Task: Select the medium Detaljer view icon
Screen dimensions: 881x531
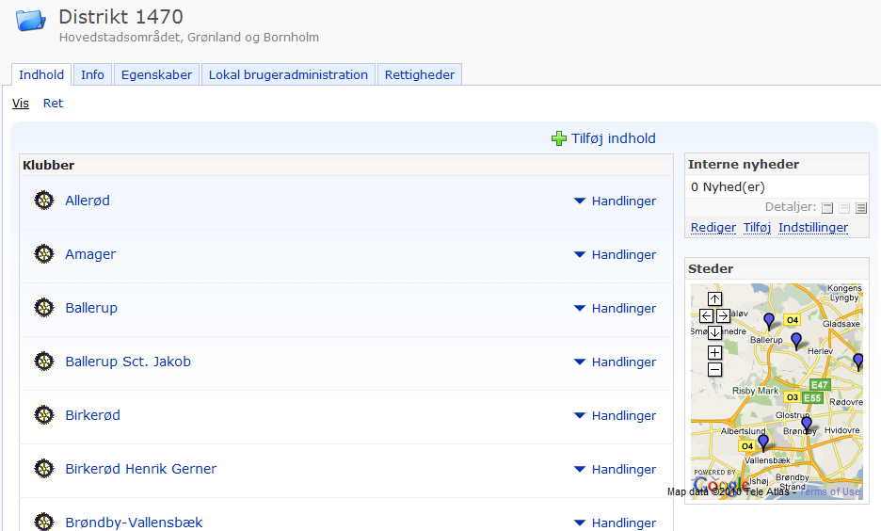Action: tap(844, 208)
